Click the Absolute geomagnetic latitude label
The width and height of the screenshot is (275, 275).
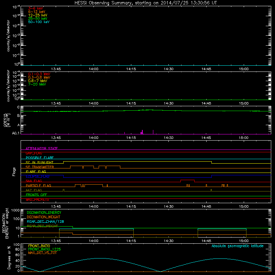pos(238,246)
